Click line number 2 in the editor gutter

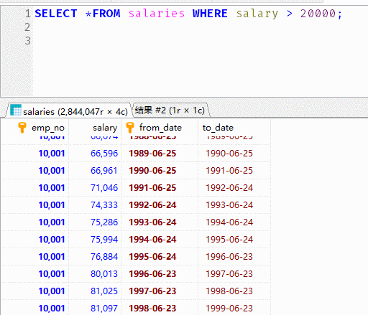tap(27, 27)
